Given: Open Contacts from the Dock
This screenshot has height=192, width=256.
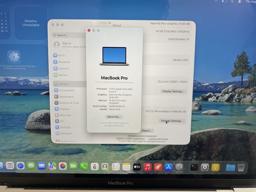Looking at the screenshot, I should tap(105, 167).
